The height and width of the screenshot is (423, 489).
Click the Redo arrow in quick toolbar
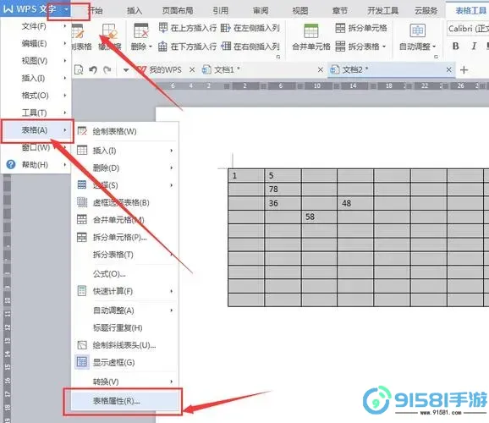click(107, 69)
